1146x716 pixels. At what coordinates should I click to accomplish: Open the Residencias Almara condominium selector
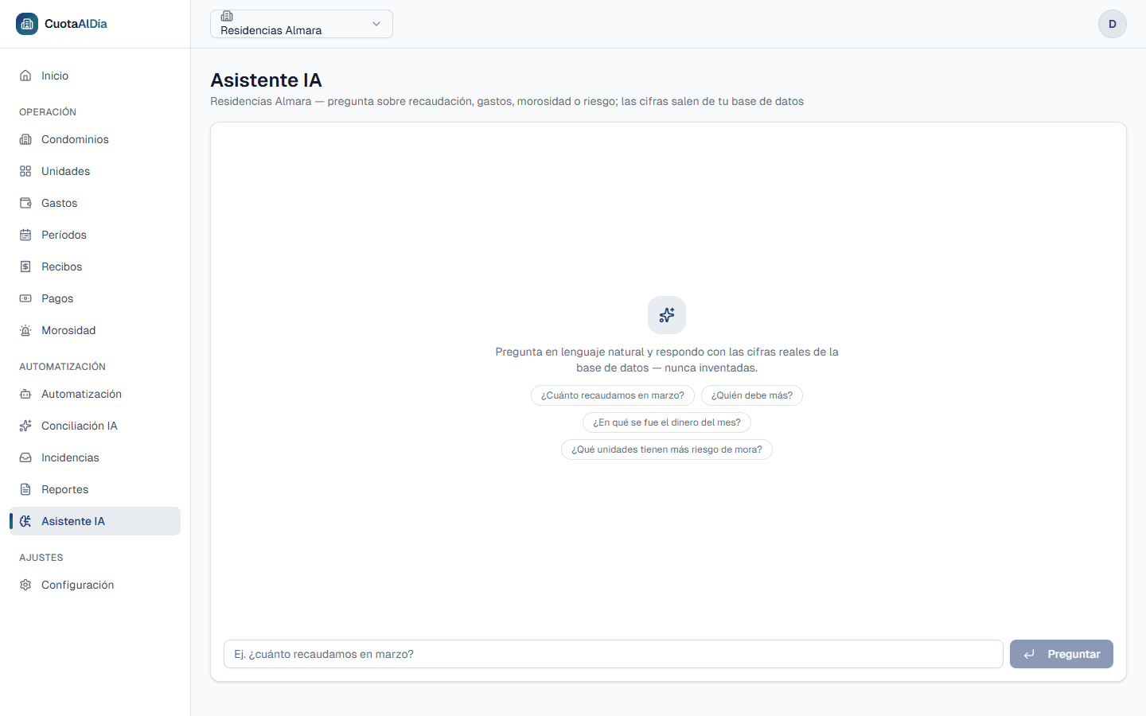[x=302, y=24]
